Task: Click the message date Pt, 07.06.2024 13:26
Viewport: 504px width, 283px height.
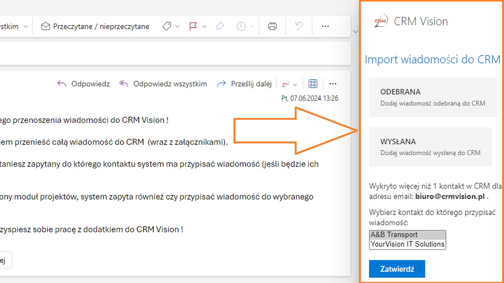Action: point(310,98)
